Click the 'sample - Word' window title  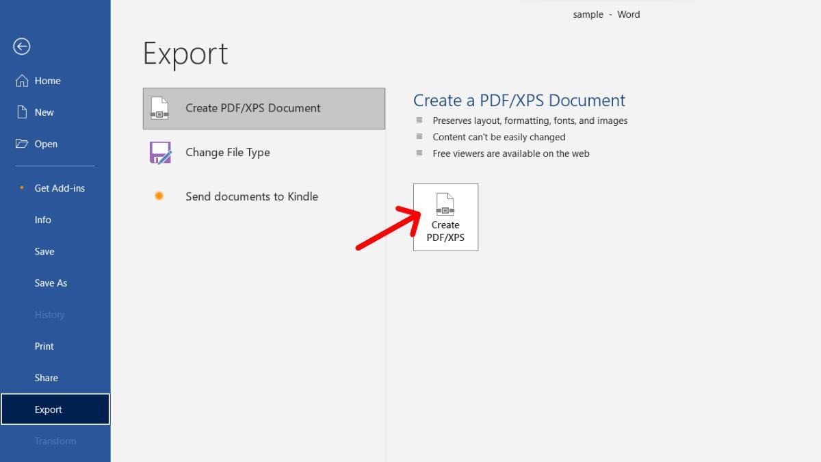606,14
